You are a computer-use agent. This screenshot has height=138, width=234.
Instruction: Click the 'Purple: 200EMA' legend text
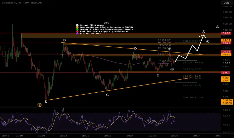91,33
